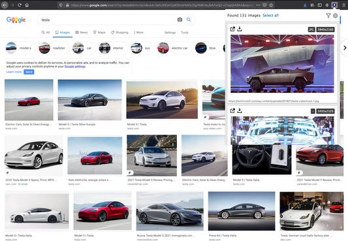This screenshot has width=348, height=241.
Task: Select the car suggestion chip
Action: (x=84, y=48)
